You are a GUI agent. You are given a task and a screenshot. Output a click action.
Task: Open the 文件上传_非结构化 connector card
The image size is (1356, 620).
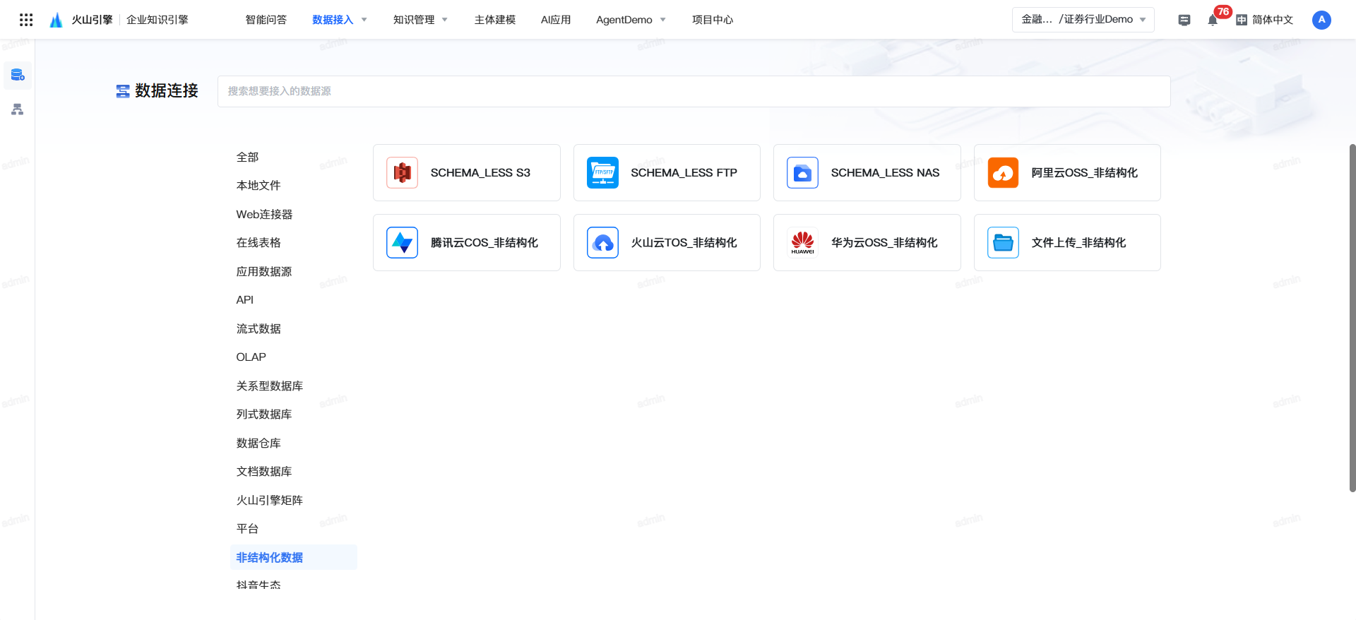(1066, 243)
